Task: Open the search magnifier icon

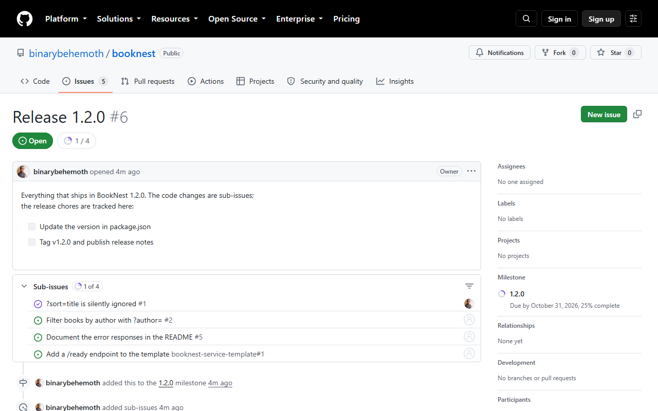Action: tap(526, 18)
